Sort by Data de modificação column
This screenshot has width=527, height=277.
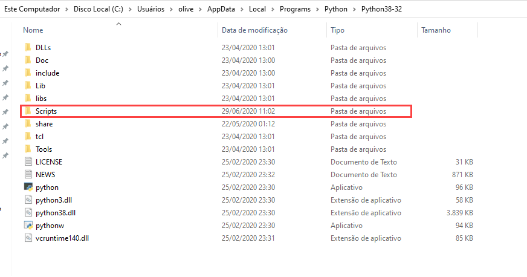[x=254, y=30]
